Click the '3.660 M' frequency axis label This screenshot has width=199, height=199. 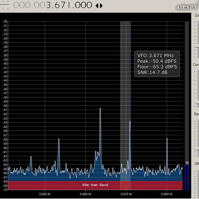tap(85, 194)
